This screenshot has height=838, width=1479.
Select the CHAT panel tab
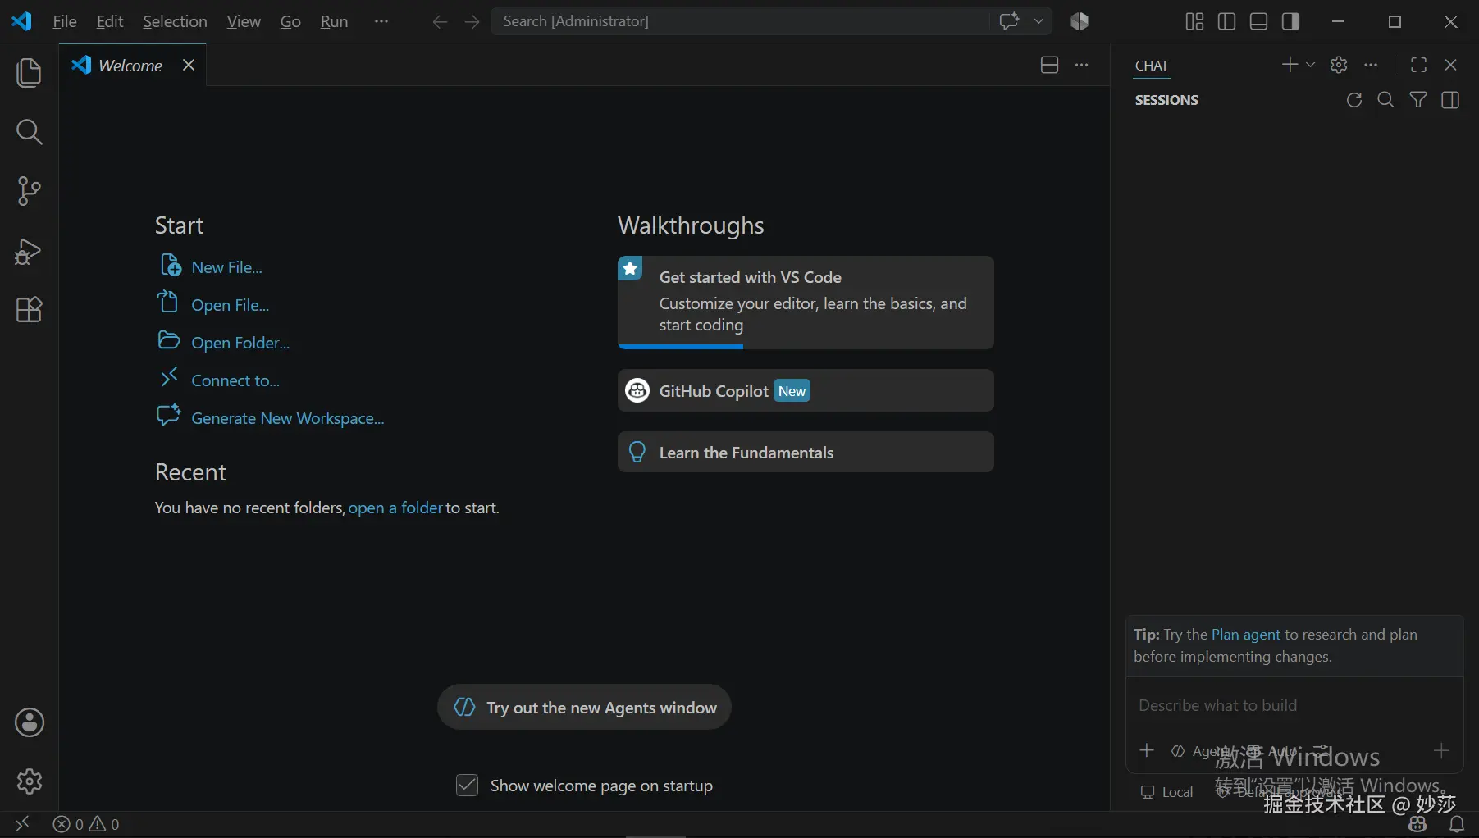coord(1152,66)
